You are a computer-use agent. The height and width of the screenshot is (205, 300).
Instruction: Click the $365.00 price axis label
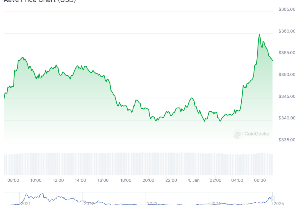pyautogui.click(x=287, y=9)
